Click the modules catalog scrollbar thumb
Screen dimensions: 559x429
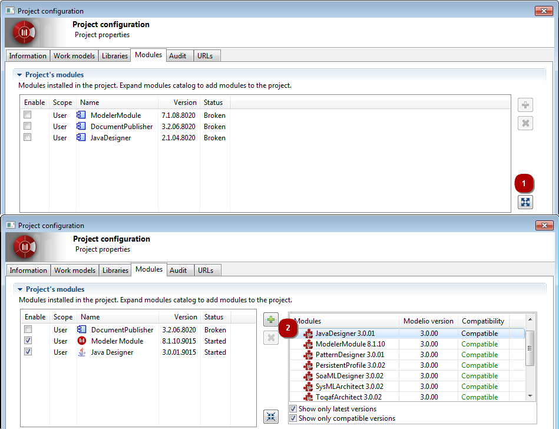coord(530,348)
